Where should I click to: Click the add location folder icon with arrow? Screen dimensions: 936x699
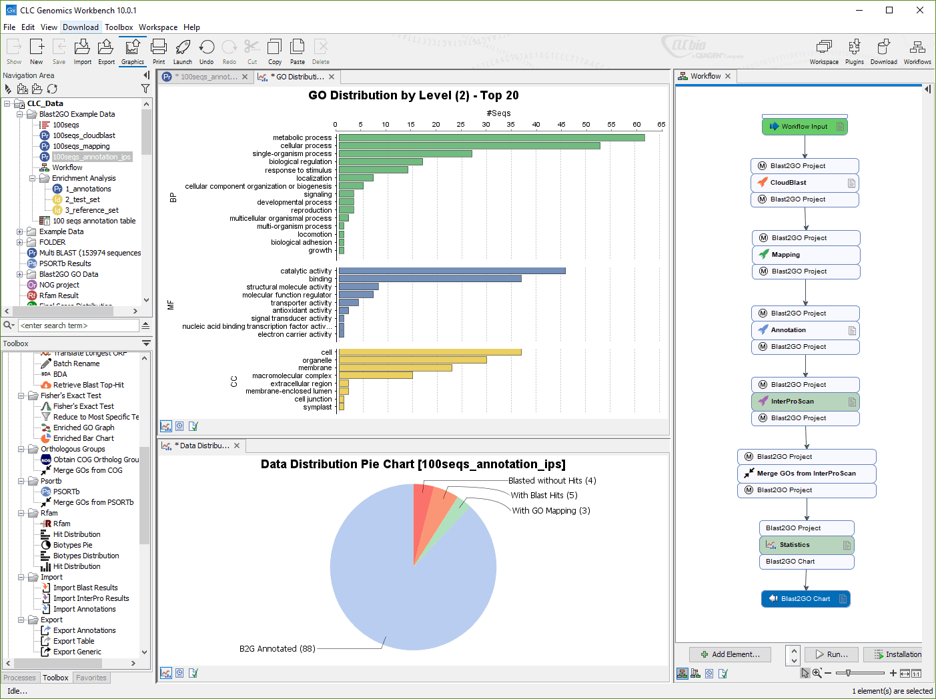coord(23,89)
